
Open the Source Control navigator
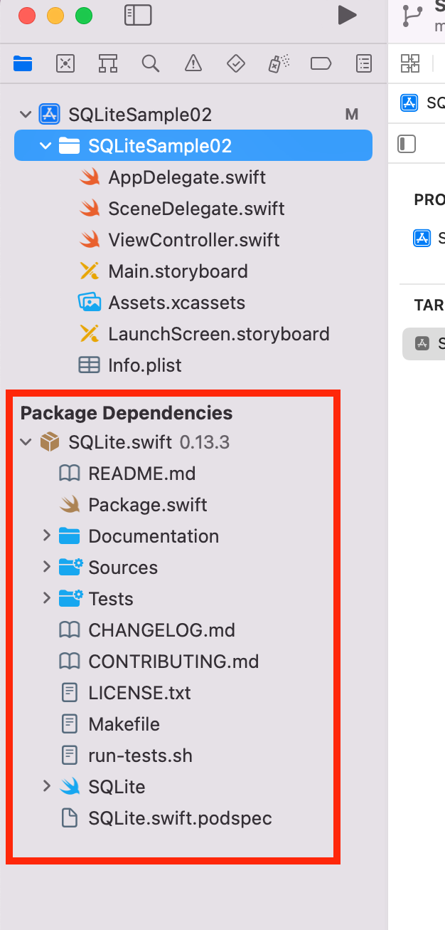(65, 63)
